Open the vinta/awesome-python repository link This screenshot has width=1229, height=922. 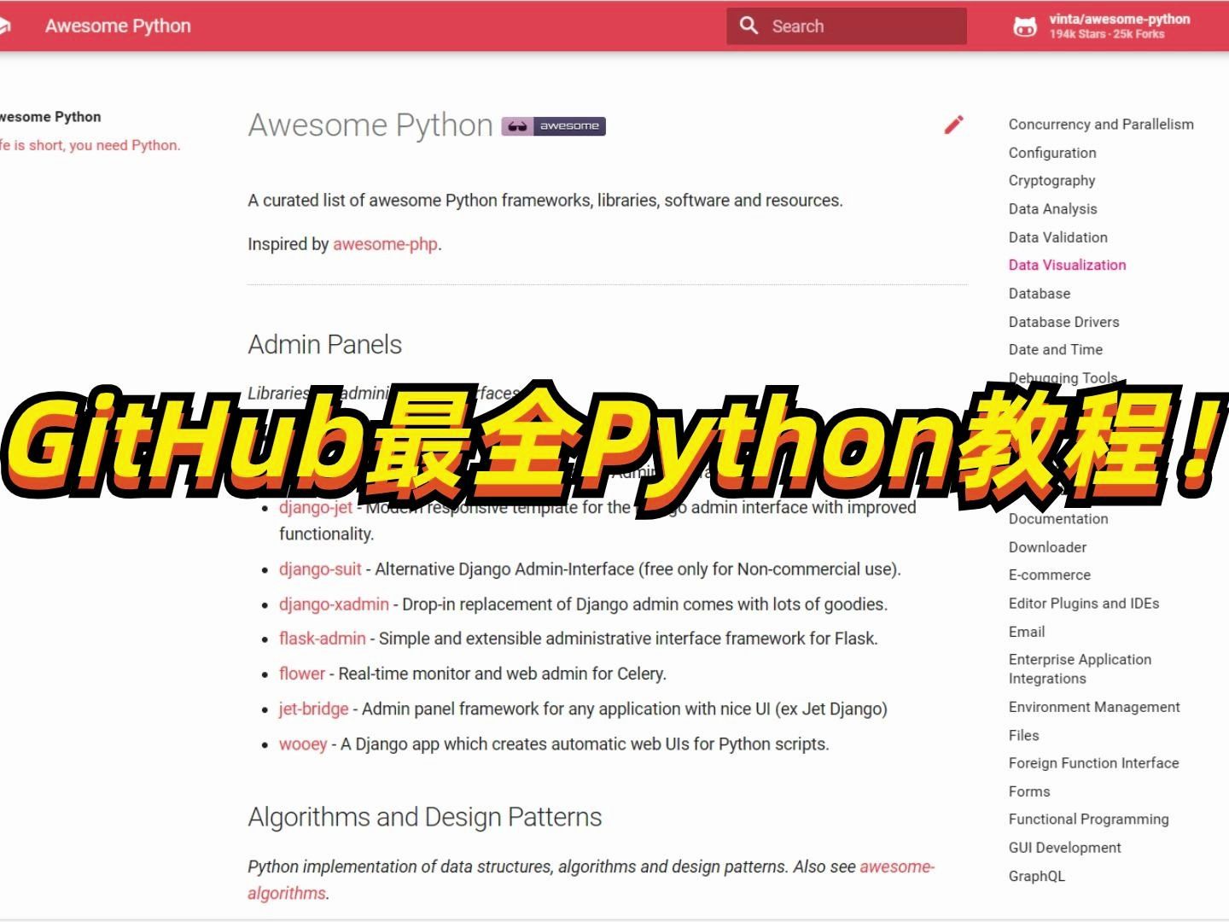pos(1101,26)
